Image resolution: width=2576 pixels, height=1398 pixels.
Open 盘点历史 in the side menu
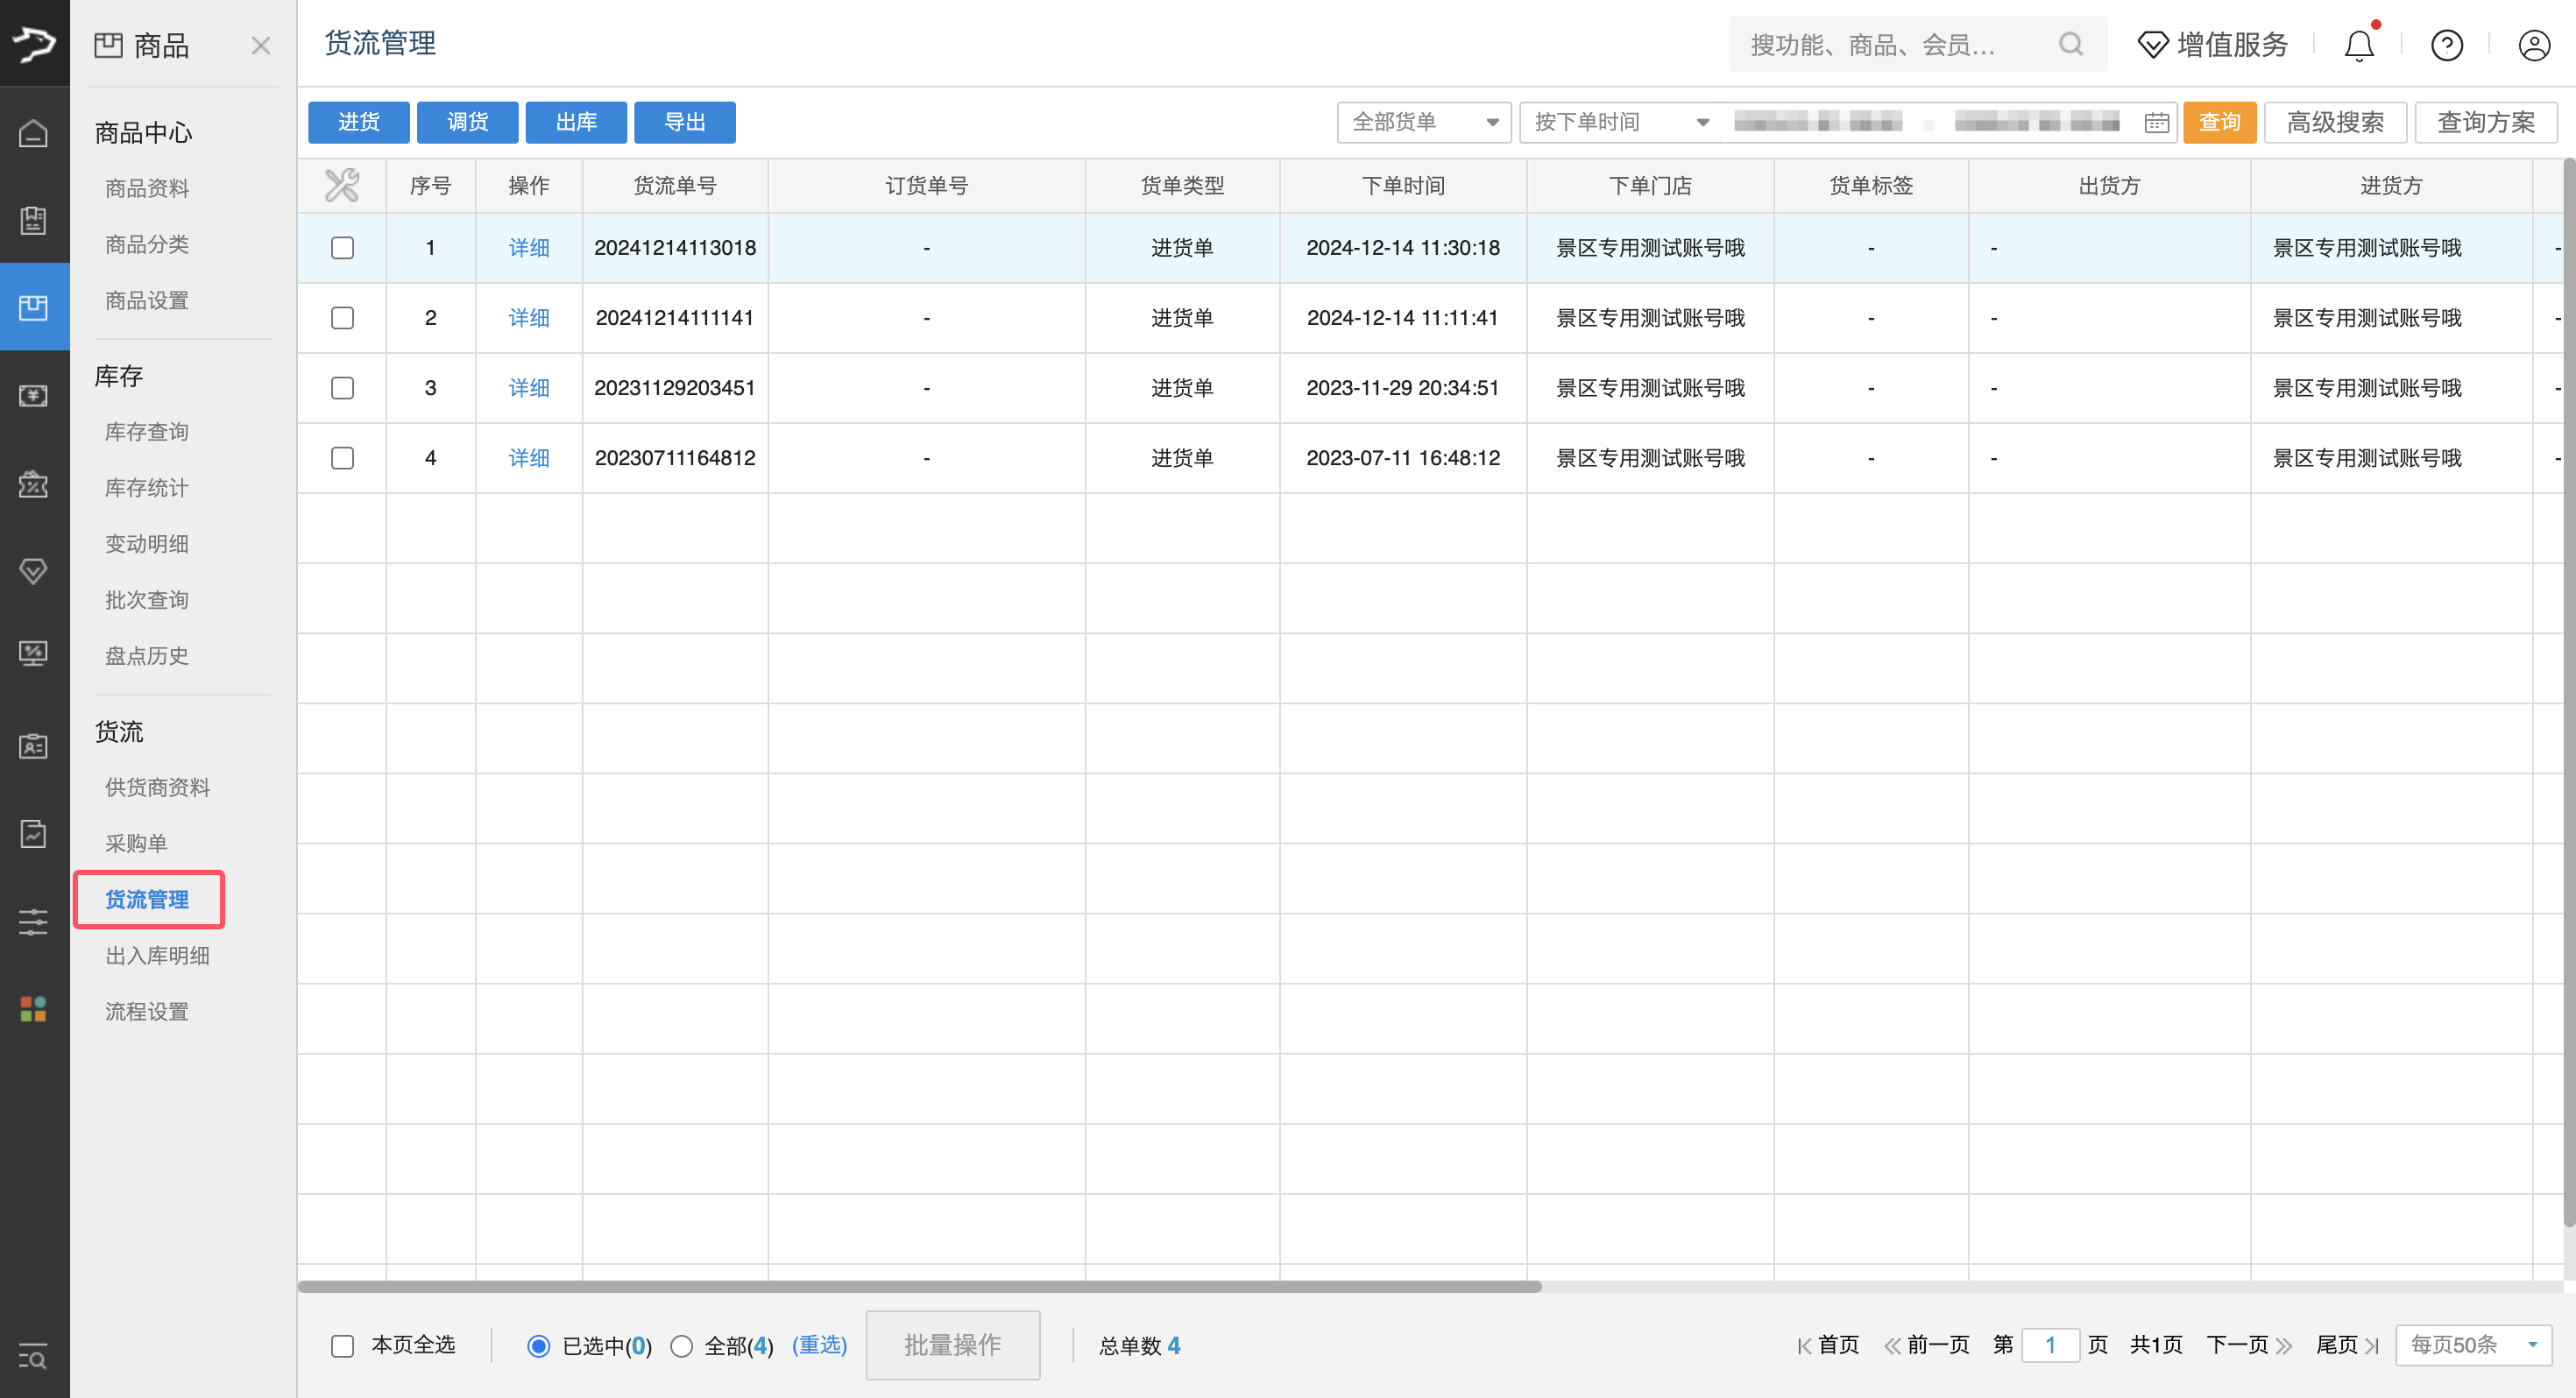click(x=147, y=655)
